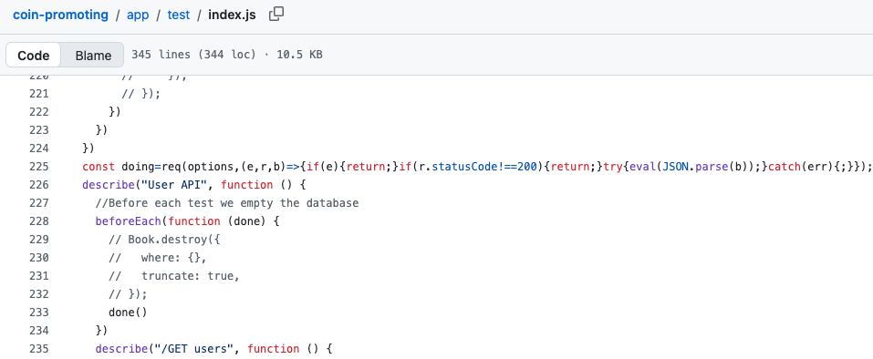Click line number 221
873x359 pixels.
(x=39, y=93)
